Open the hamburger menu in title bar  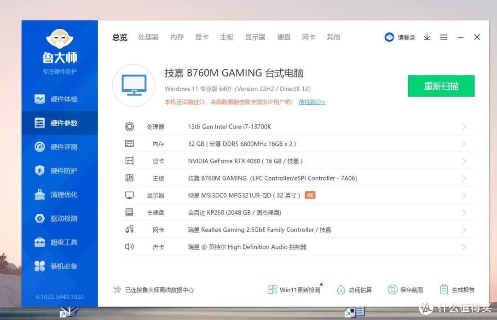coord(444,37)
